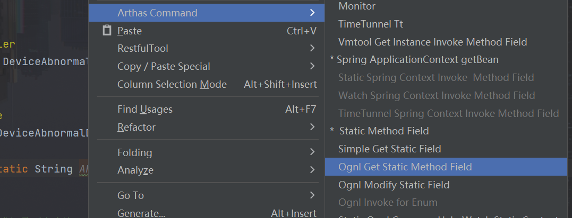Click the Paste clipboard icon
Screen dimensions: 572x218
(x=107, y=31)
